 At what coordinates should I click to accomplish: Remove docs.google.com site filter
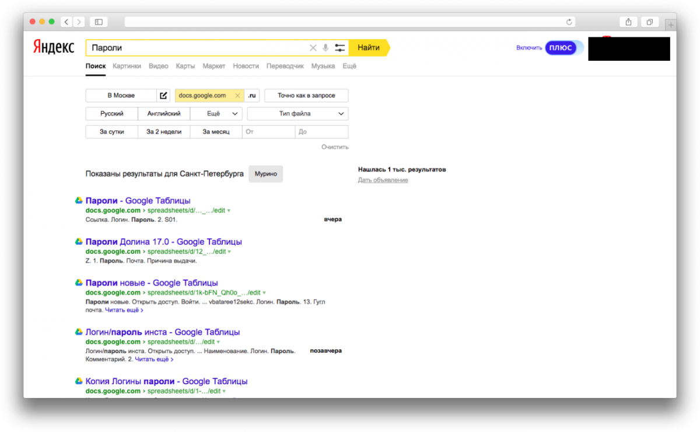pyautogui.click(x=237, y=96)
